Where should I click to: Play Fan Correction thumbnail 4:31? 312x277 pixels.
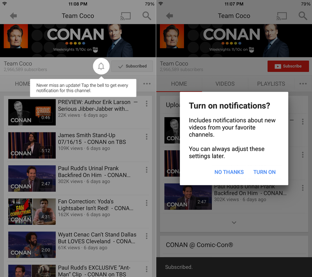click(32, 212)
